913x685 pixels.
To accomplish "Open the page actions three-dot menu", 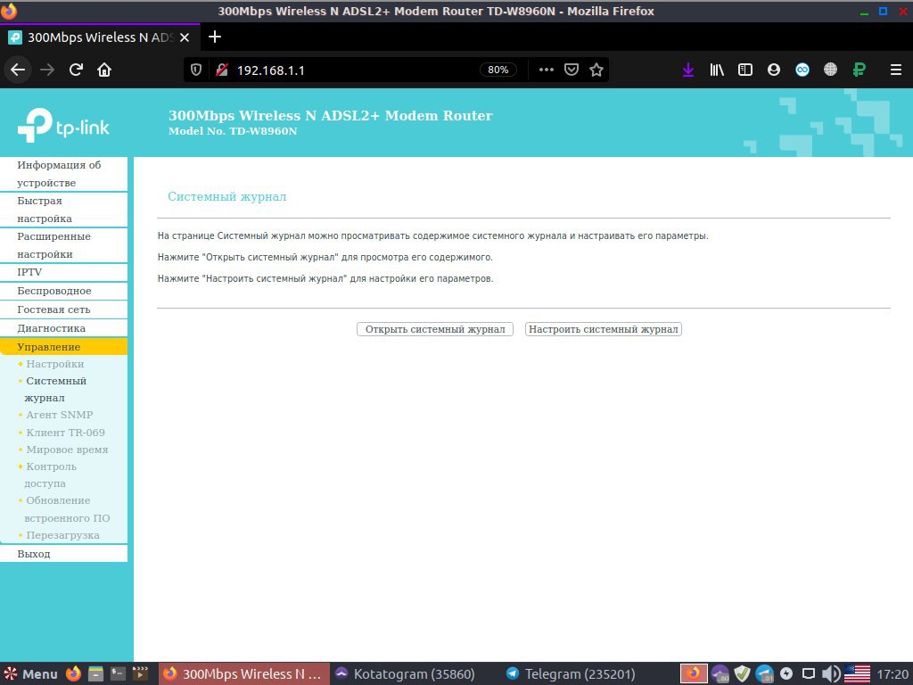I will 547,70.
